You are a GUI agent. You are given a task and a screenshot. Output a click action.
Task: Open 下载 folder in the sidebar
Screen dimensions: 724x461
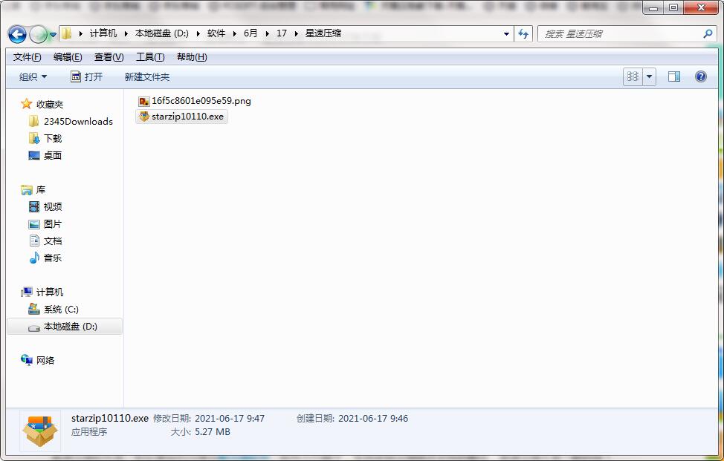[x=45, y=138]
